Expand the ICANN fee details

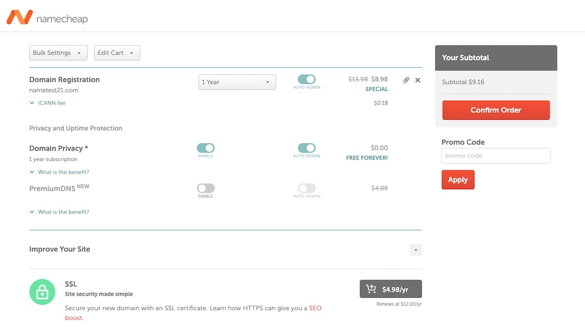point(47,103)
